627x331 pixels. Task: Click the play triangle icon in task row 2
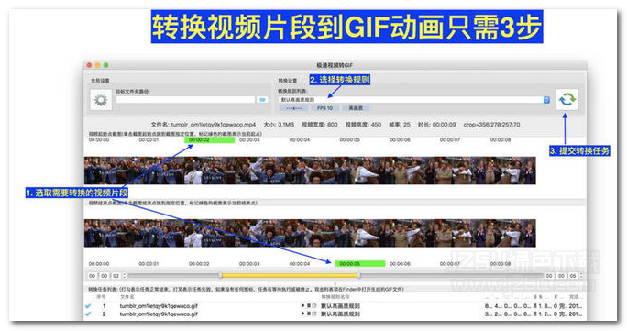pos(303,314)
